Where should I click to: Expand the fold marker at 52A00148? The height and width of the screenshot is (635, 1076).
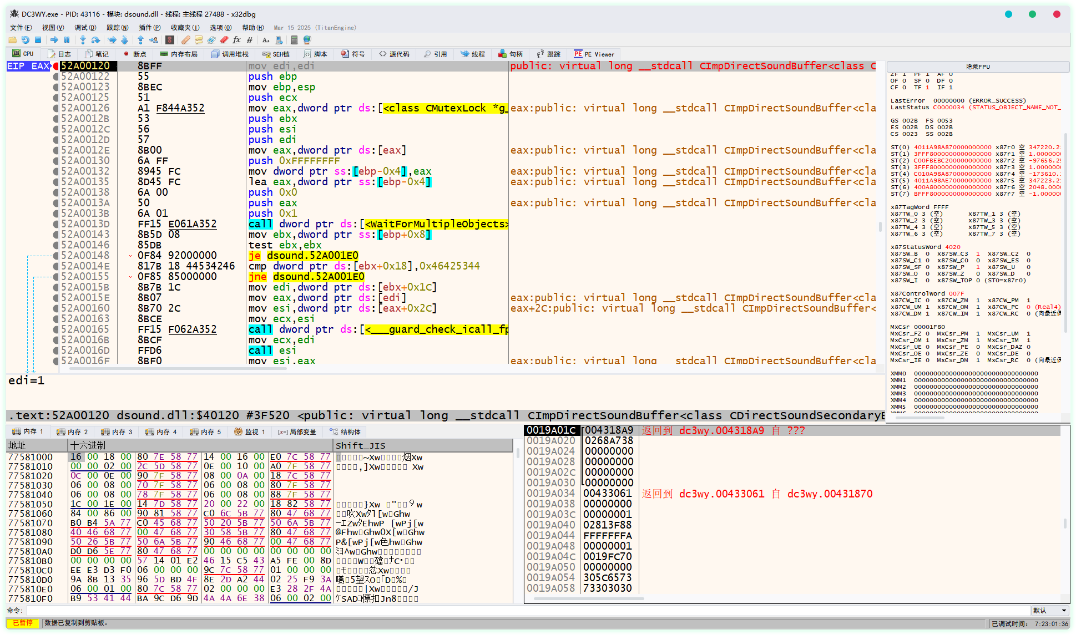pyautogui.click(x=131, y=256)
